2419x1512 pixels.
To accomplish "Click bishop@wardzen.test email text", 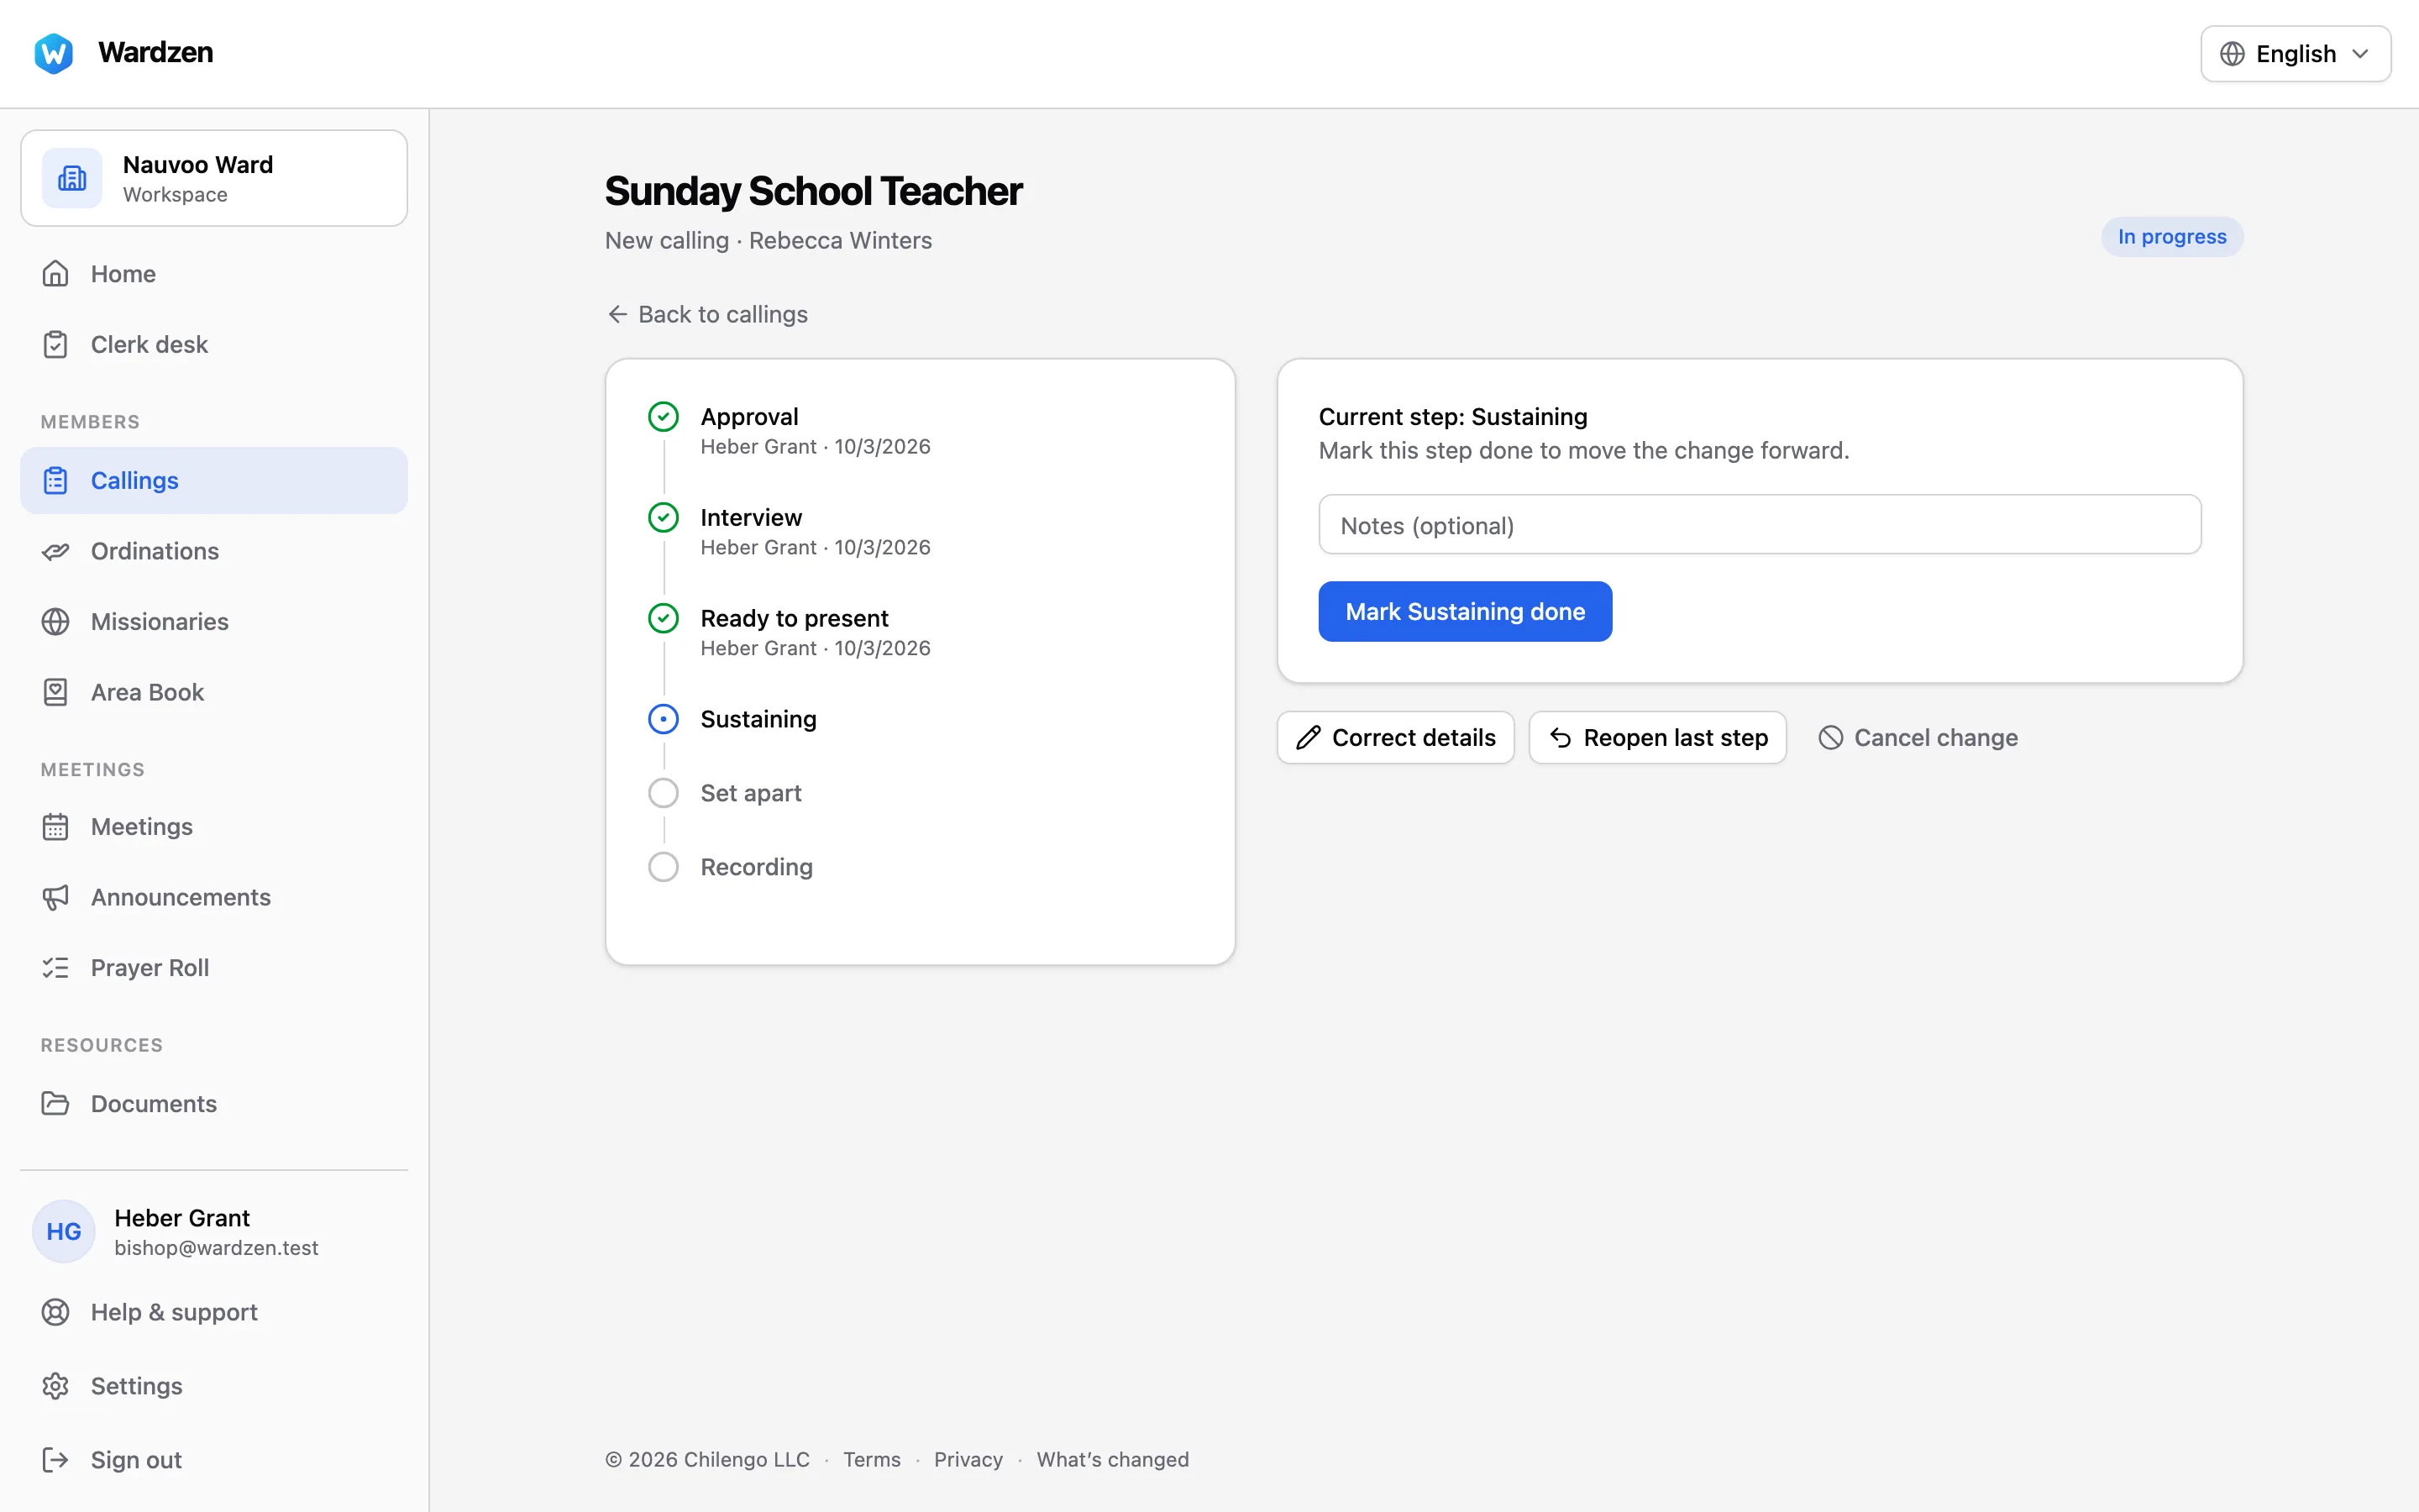I will (216, 1247).
